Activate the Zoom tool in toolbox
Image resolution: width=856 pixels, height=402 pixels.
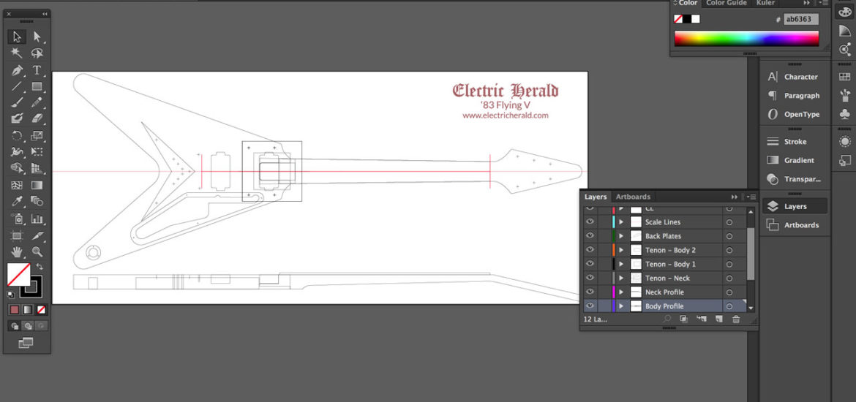37,251
